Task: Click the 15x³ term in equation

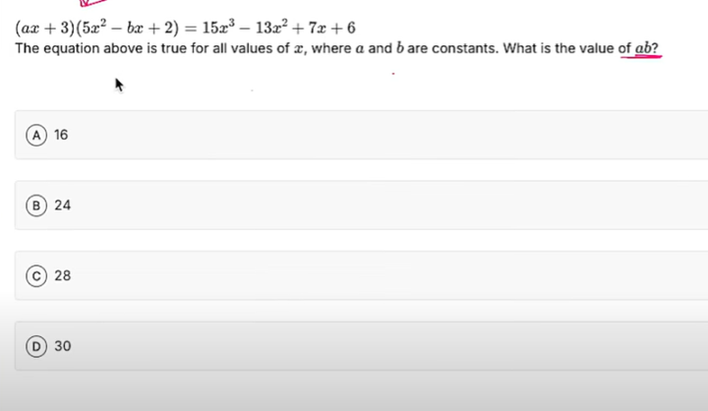Action: (x=214, y=28)
